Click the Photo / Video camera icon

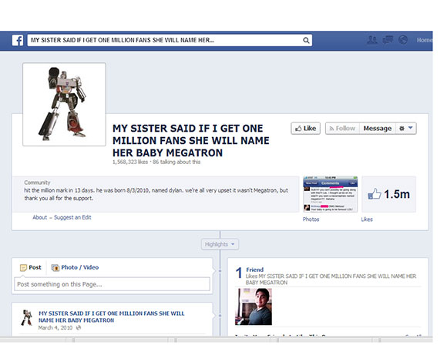pyautogui.click(x=55, y=268)
